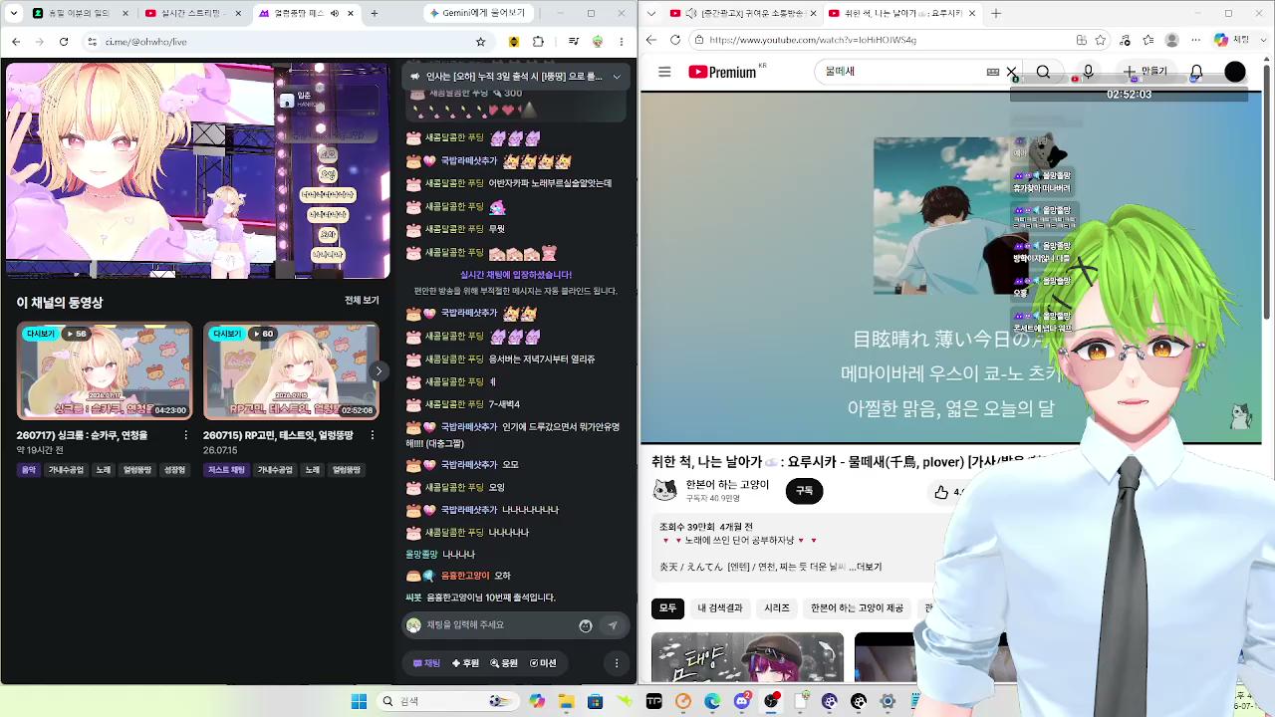Viewport: 1275px width, 717px height.
Task: Select the 시리즈 filter chip
Action: click(x=777, y=608)
